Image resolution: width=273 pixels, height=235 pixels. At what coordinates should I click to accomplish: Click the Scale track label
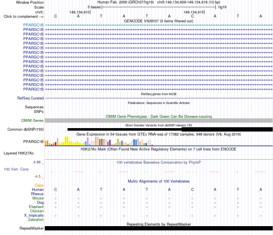click(39, 7)
